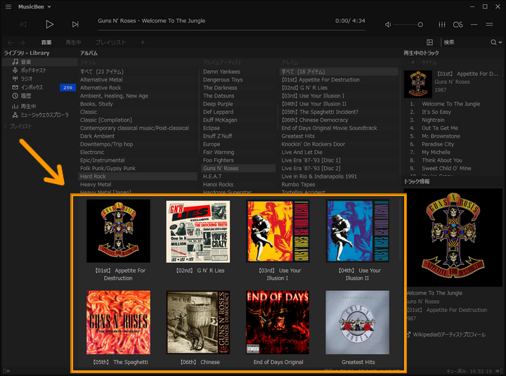Click the 検索 search field
The height and width of the screenshot is (376, 506).
pos(465,42)
